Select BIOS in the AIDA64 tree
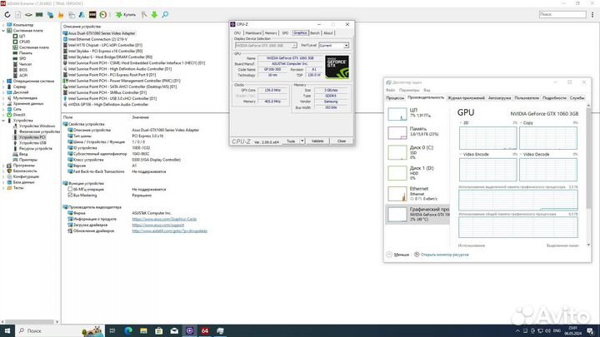Screen dimensions: 600x337 pyautogui.click(x=23, y=70)
